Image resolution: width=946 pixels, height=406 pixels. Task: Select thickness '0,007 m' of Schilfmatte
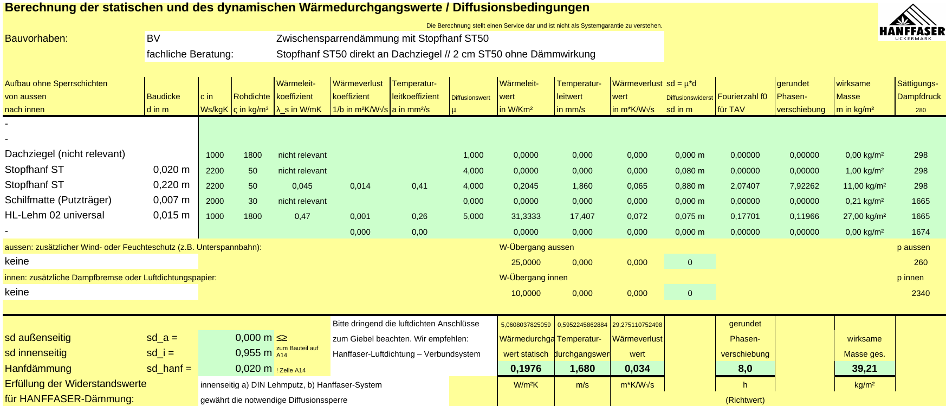[x=171, y=200]
